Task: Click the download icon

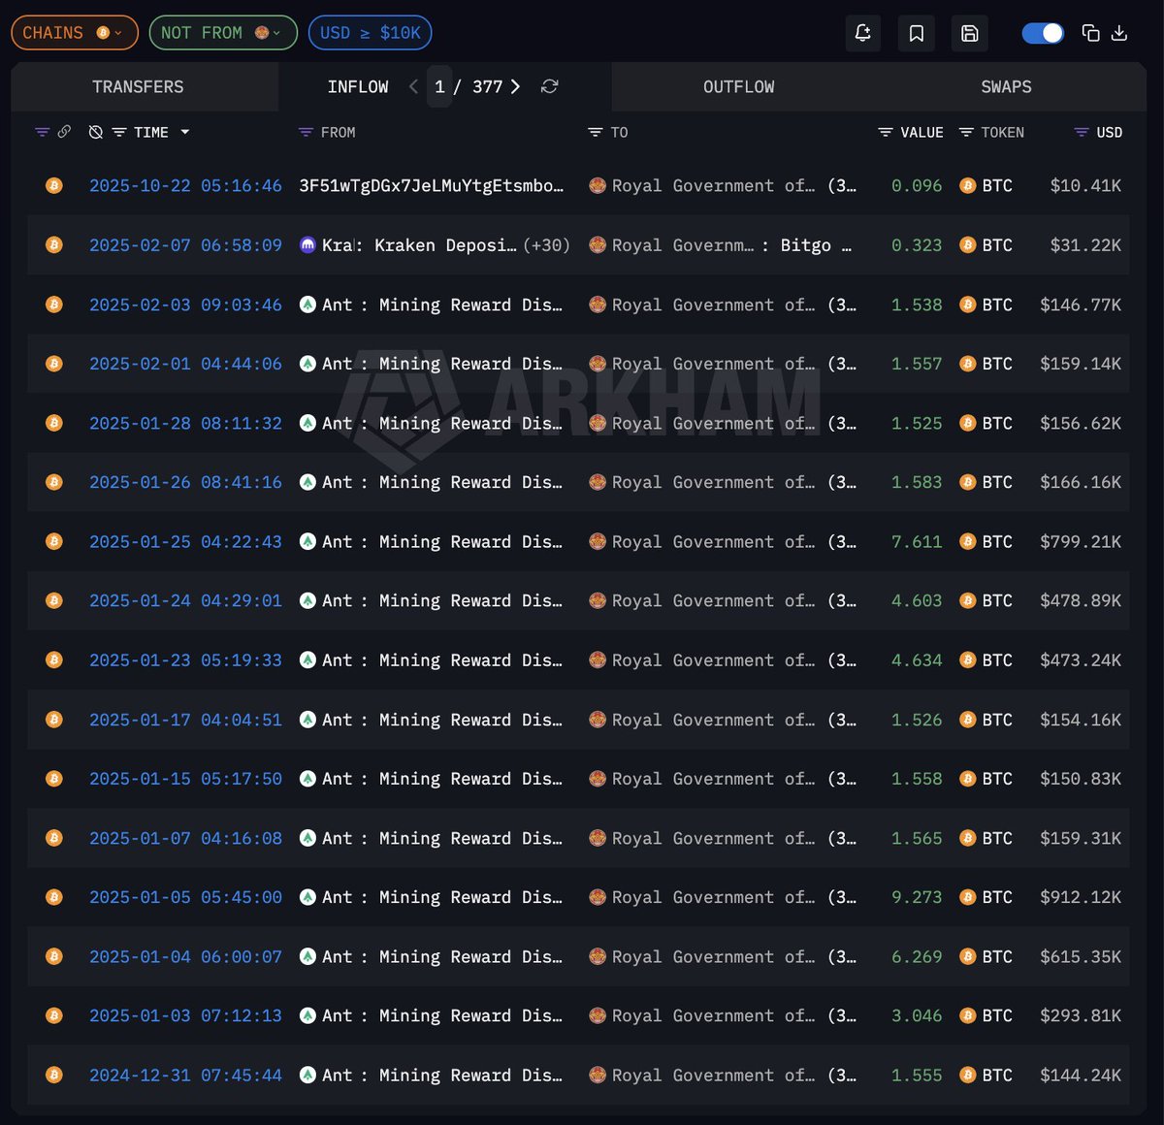Action: pyautogui.click(x=1119, y=33)
